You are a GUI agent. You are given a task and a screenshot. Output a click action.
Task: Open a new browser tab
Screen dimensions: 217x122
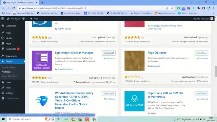[x=42, y=3]
